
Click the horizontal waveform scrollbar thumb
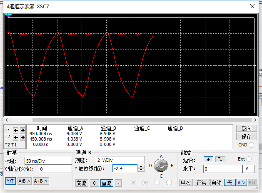coord(142,120)
